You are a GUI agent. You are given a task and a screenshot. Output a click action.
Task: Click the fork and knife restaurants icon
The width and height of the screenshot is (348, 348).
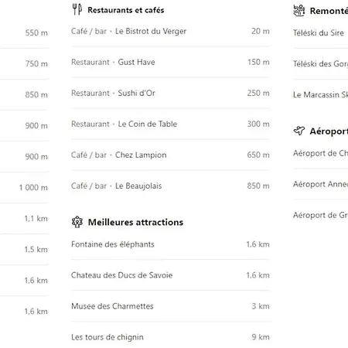(77, 9)
